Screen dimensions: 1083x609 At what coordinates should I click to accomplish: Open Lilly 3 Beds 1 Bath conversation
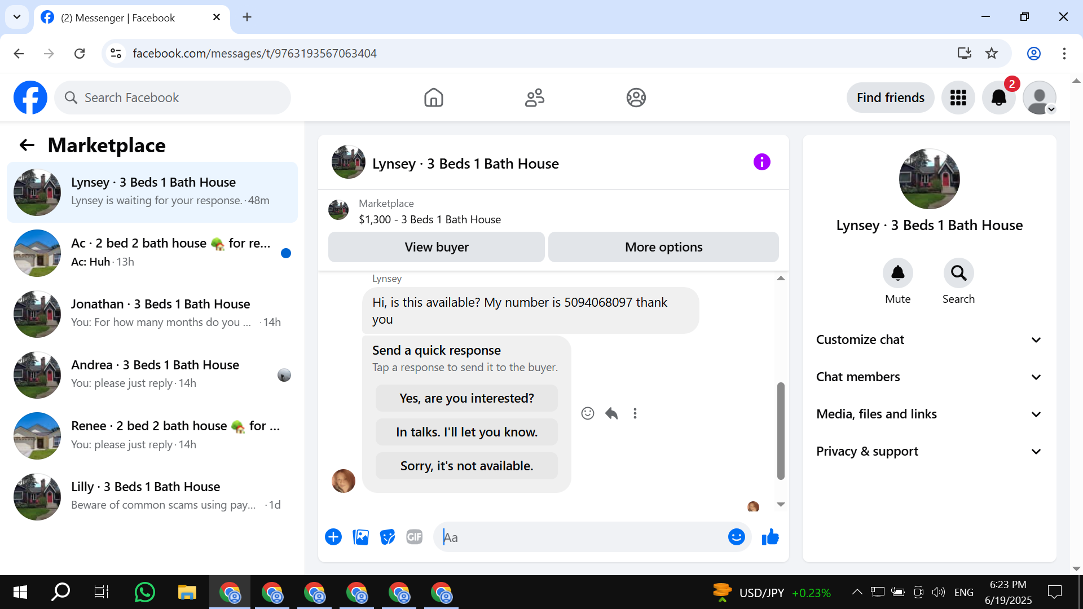click(x=152, y=497)
